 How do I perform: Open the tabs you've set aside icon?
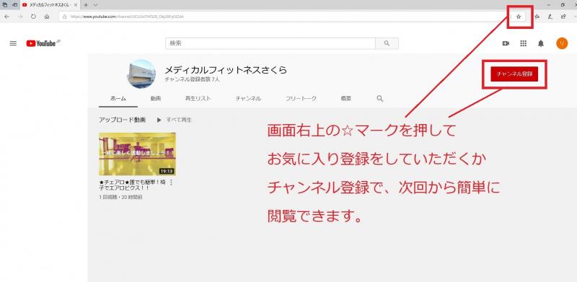pos(5,5)
